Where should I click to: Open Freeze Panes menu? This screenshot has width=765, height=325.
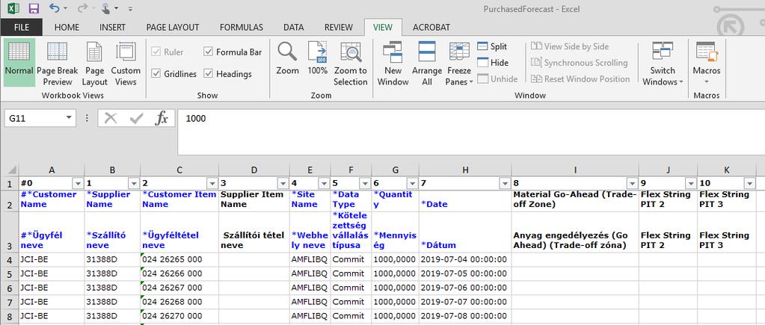coord(459,64)
